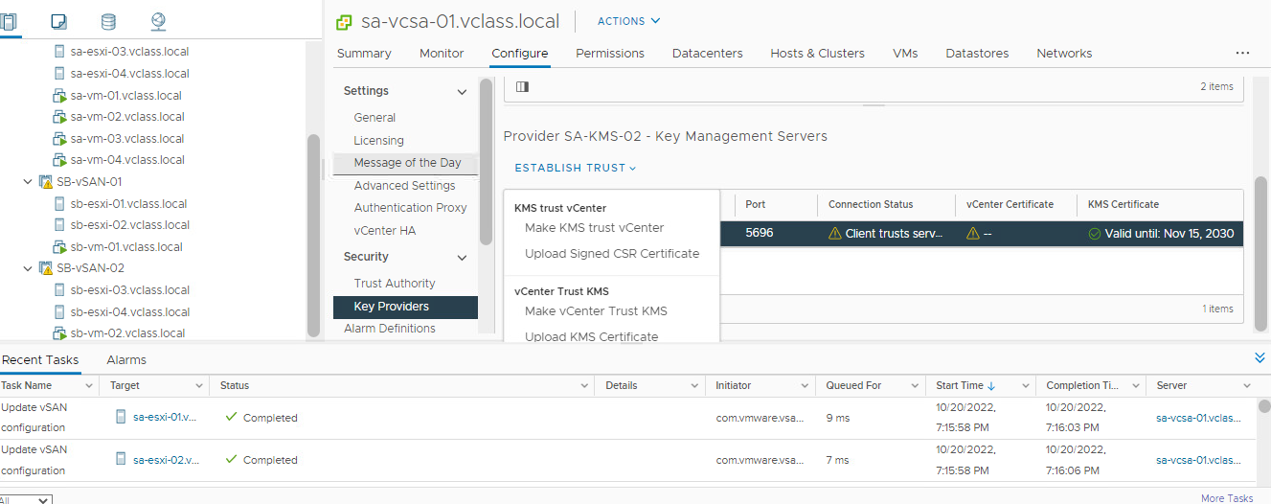
Task: Open Licensing settings
Action: (379, 141)
